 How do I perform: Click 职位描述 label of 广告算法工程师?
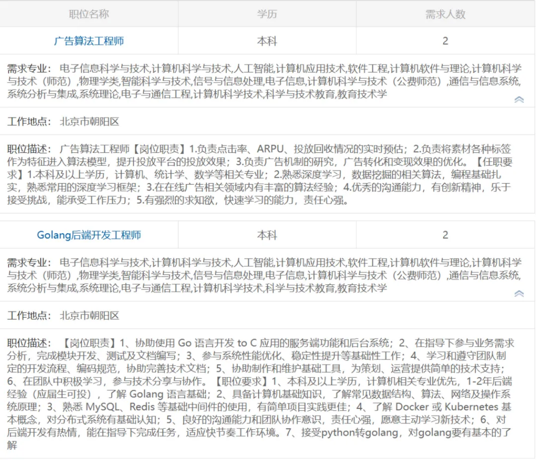(x=29, y=149)
